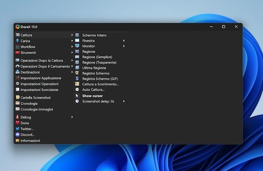Click the Twitter bird icon

pos(17,129)
